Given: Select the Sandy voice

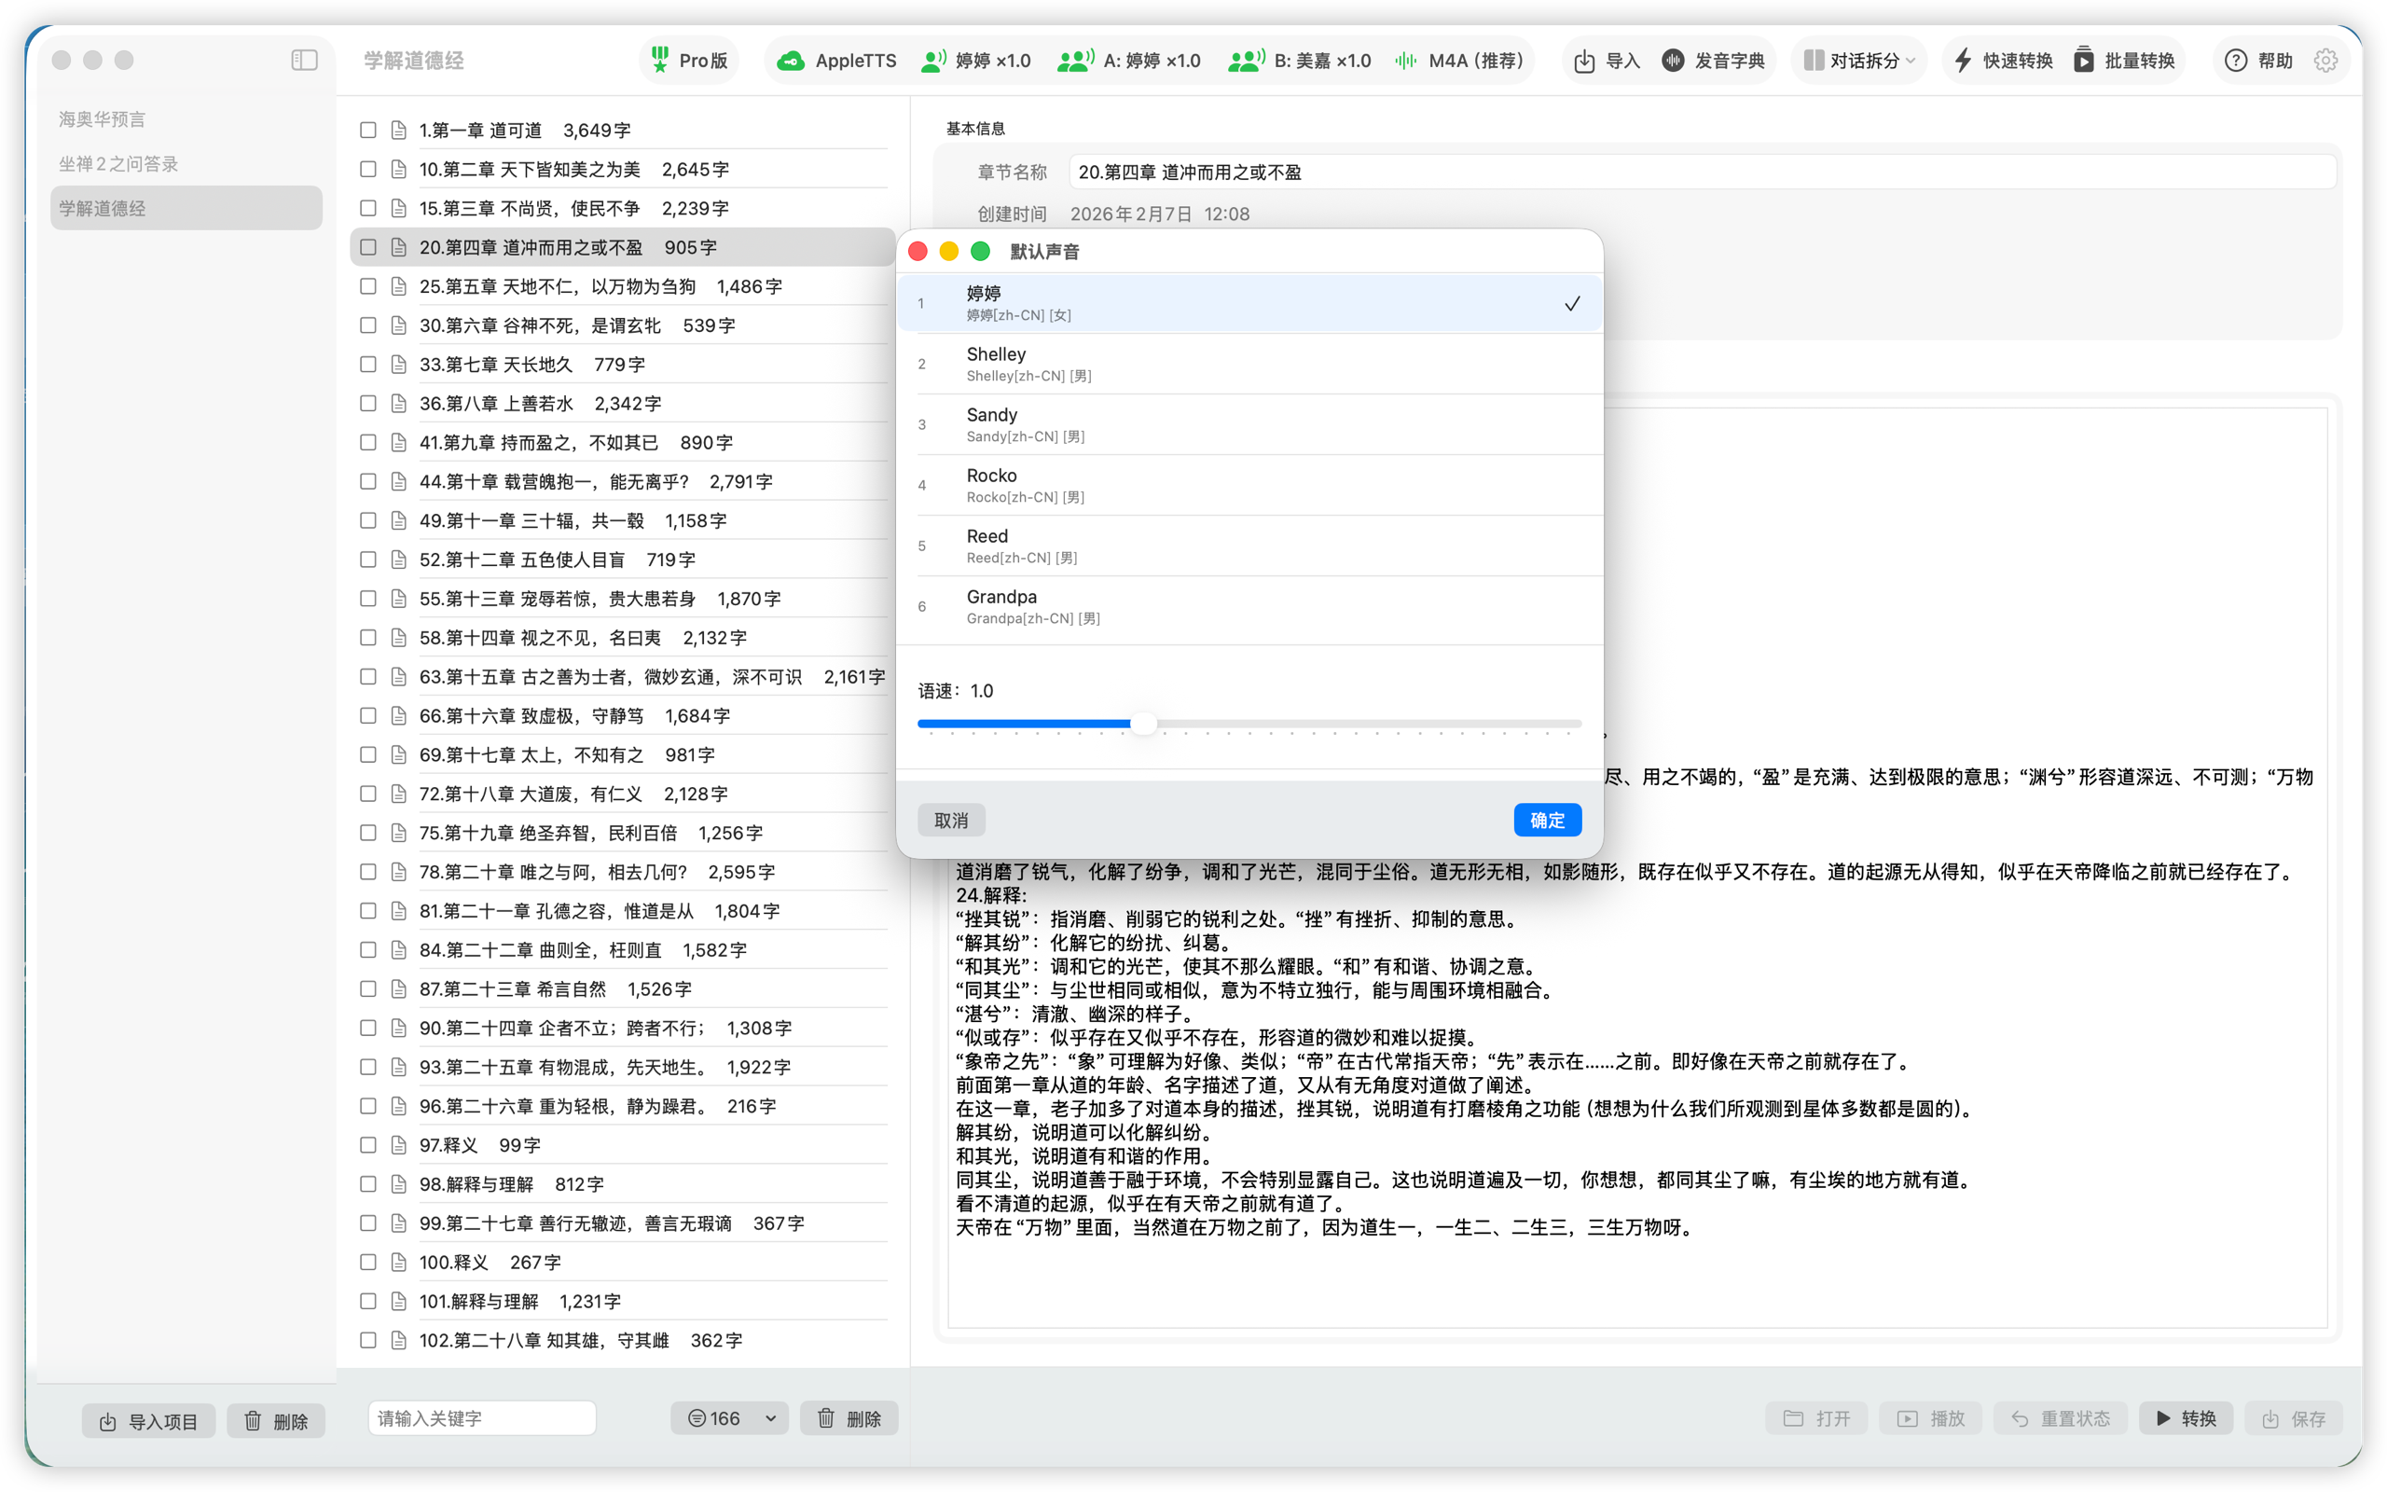Looking at the screenshot, I should click(1249, 424).
